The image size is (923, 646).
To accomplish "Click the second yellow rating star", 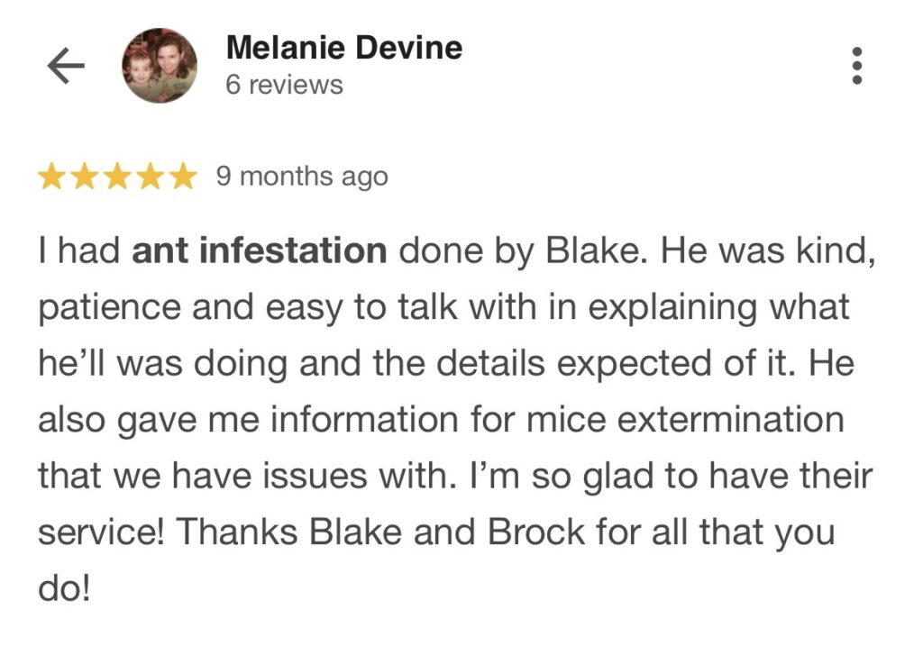I will pos(84,177).
